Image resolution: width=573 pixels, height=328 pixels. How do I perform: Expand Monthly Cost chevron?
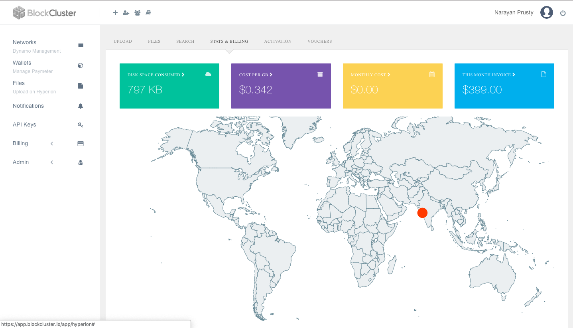389,75
